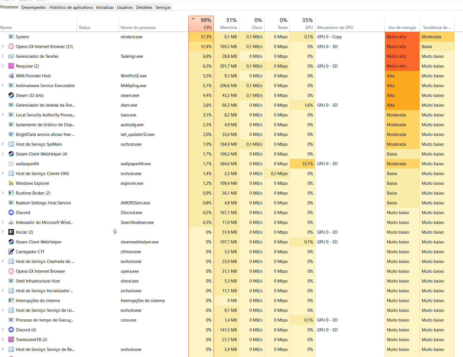Sort by the GPU column header
463x357 pixels.
tap(302, 24)
